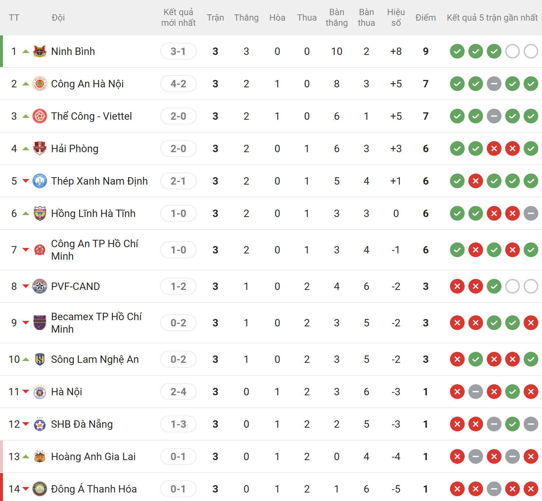Sort table by Hiệu số column header
542x501 pixels.
396,17
